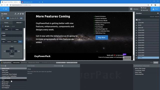
Task: Click Collapse All in Structure panel
Action: click(157, 17)
